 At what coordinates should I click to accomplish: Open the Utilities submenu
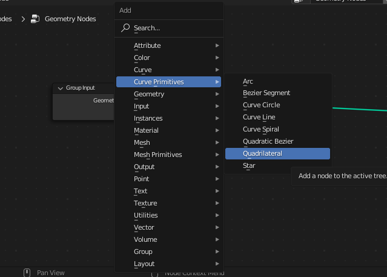[169, 215]
